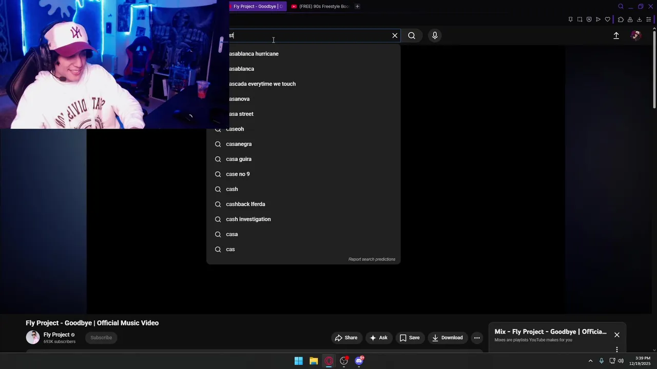Share the Goodbye music video
657x369 pixels.
pos(346,338)
